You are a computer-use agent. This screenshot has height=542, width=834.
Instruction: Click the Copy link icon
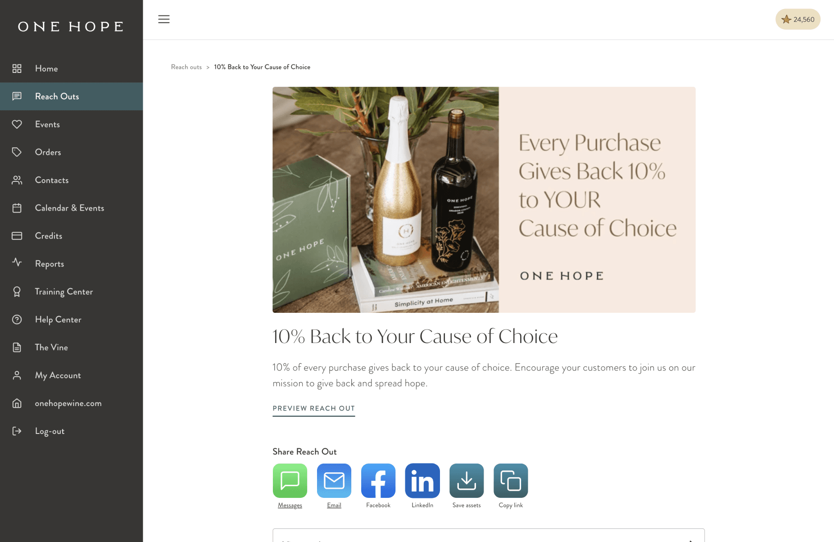(510, 481)
